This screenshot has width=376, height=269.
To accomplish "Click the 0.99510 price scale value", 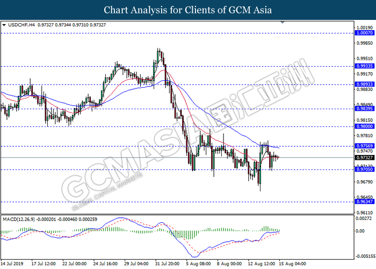I will tap(365, 59).
